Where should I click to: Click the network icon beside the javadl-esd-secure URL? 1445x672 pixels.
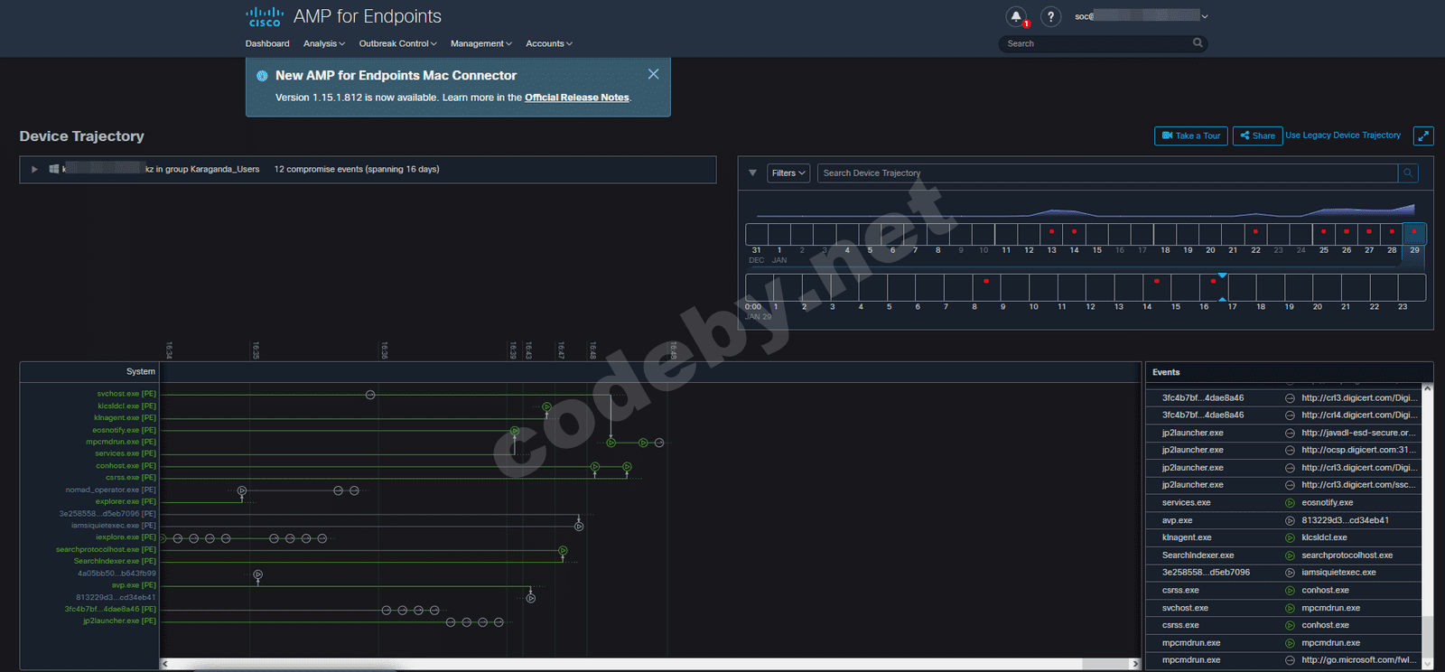tap(1290, 433)
